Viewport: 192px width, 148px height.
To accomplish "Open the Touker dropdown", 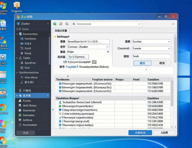I will pyautogui.click(x=169, y=42).
